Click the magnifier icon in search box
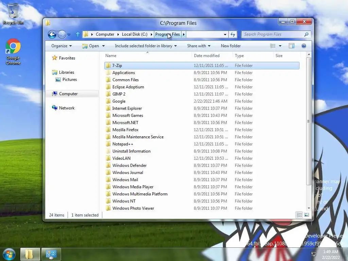 point(306,34)
